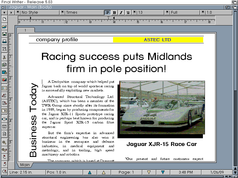This screenshot has width=238, height=178.
Task: Click the magnifier with red down arrow icon
Action: (x=4, y=150)
